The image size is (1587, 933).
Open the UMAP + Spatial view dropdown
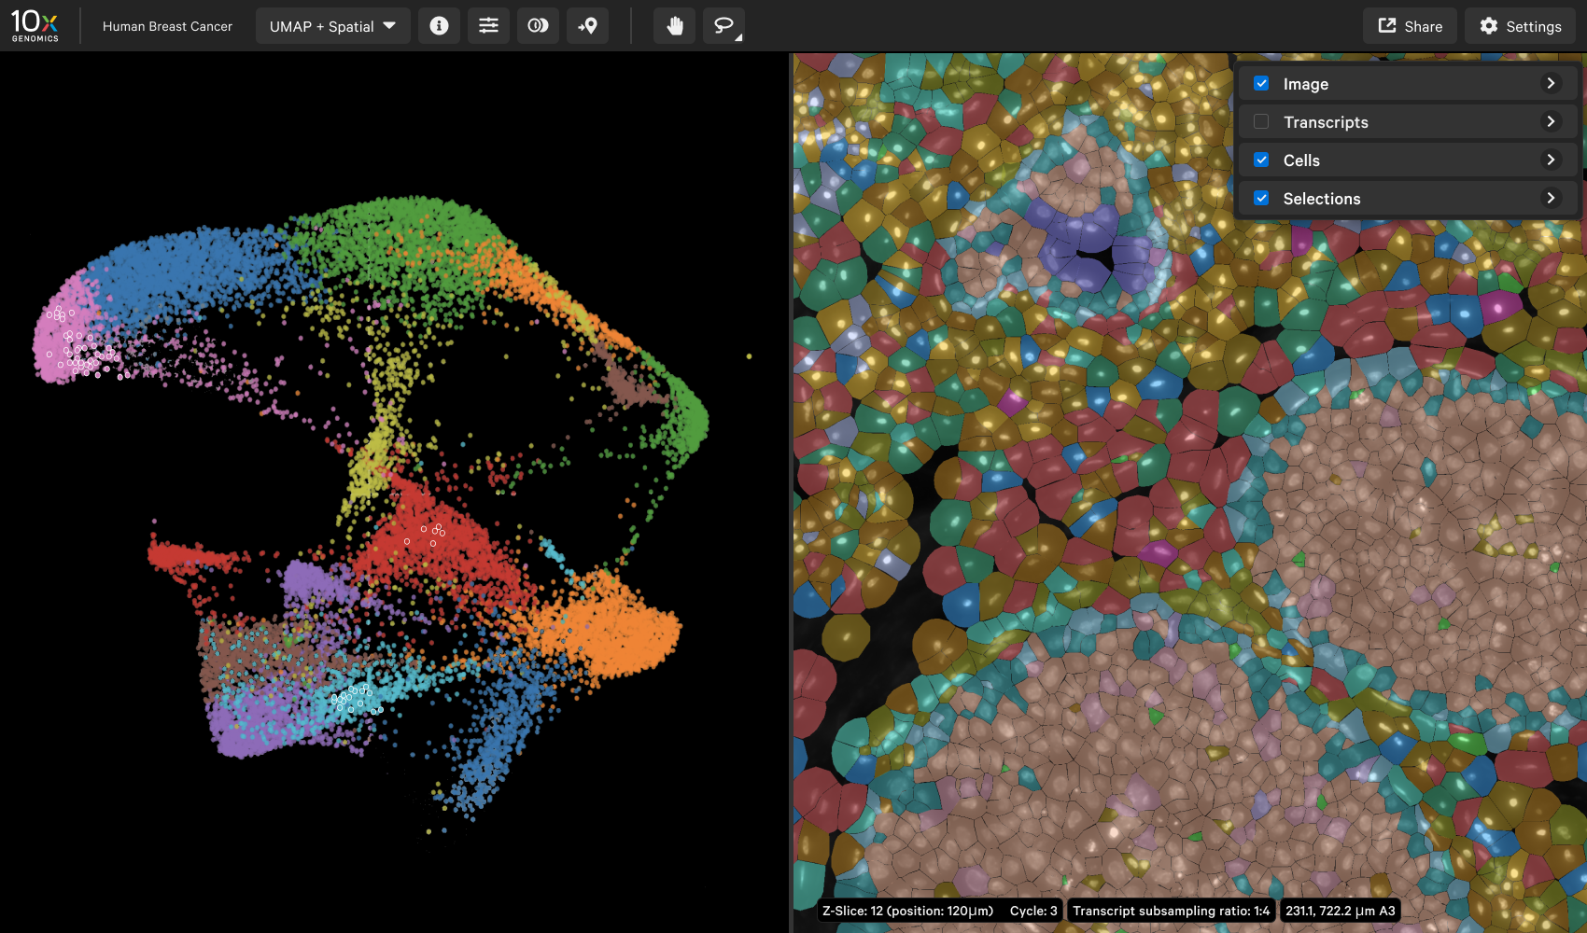332,26
